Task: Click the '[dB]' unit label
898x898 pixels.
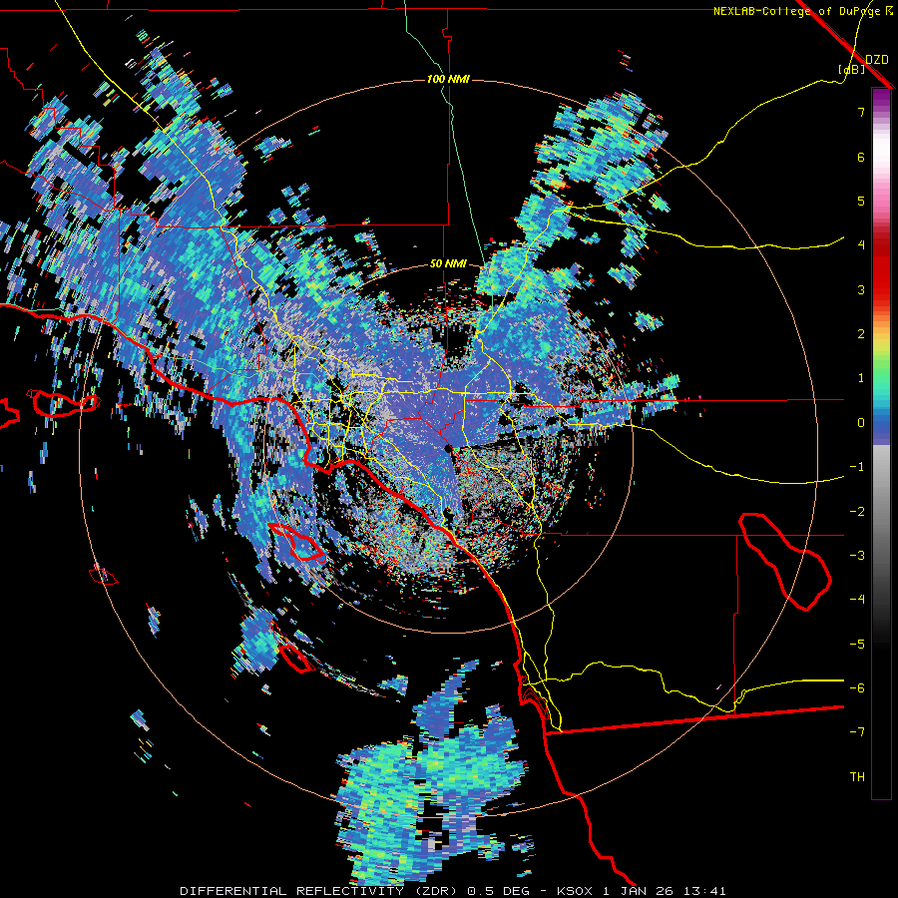Action: 852,69
